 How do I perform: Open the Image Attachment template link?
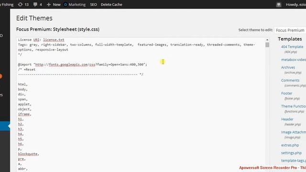(x=293, y=132)
